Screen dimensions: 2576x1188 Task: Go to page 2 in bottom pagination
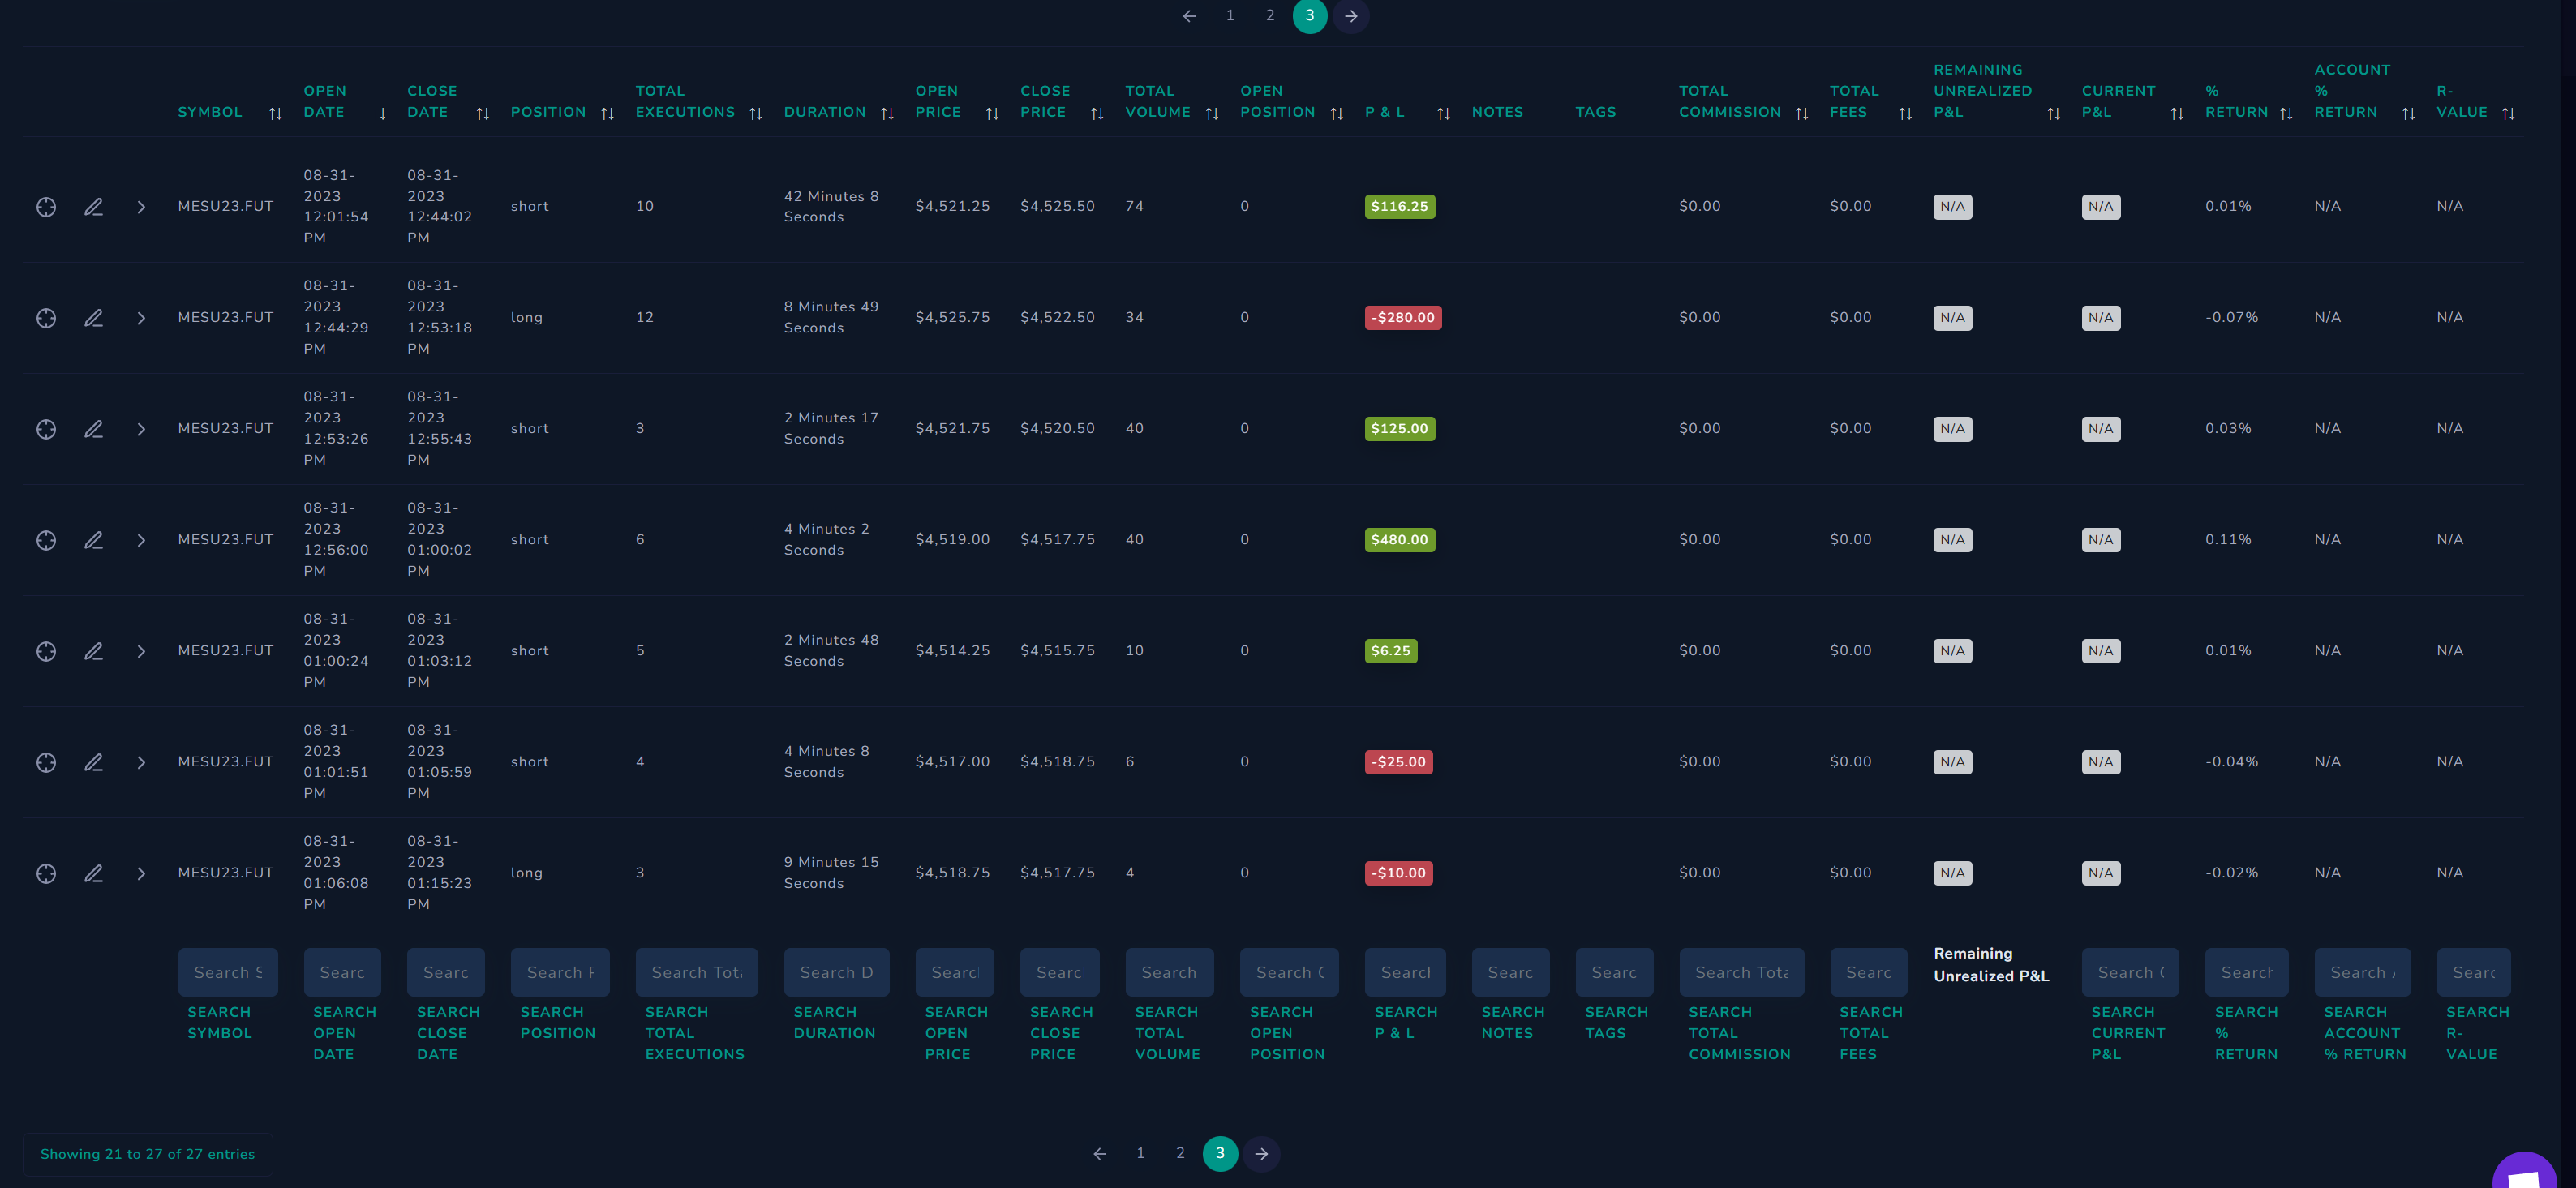1180,1153
